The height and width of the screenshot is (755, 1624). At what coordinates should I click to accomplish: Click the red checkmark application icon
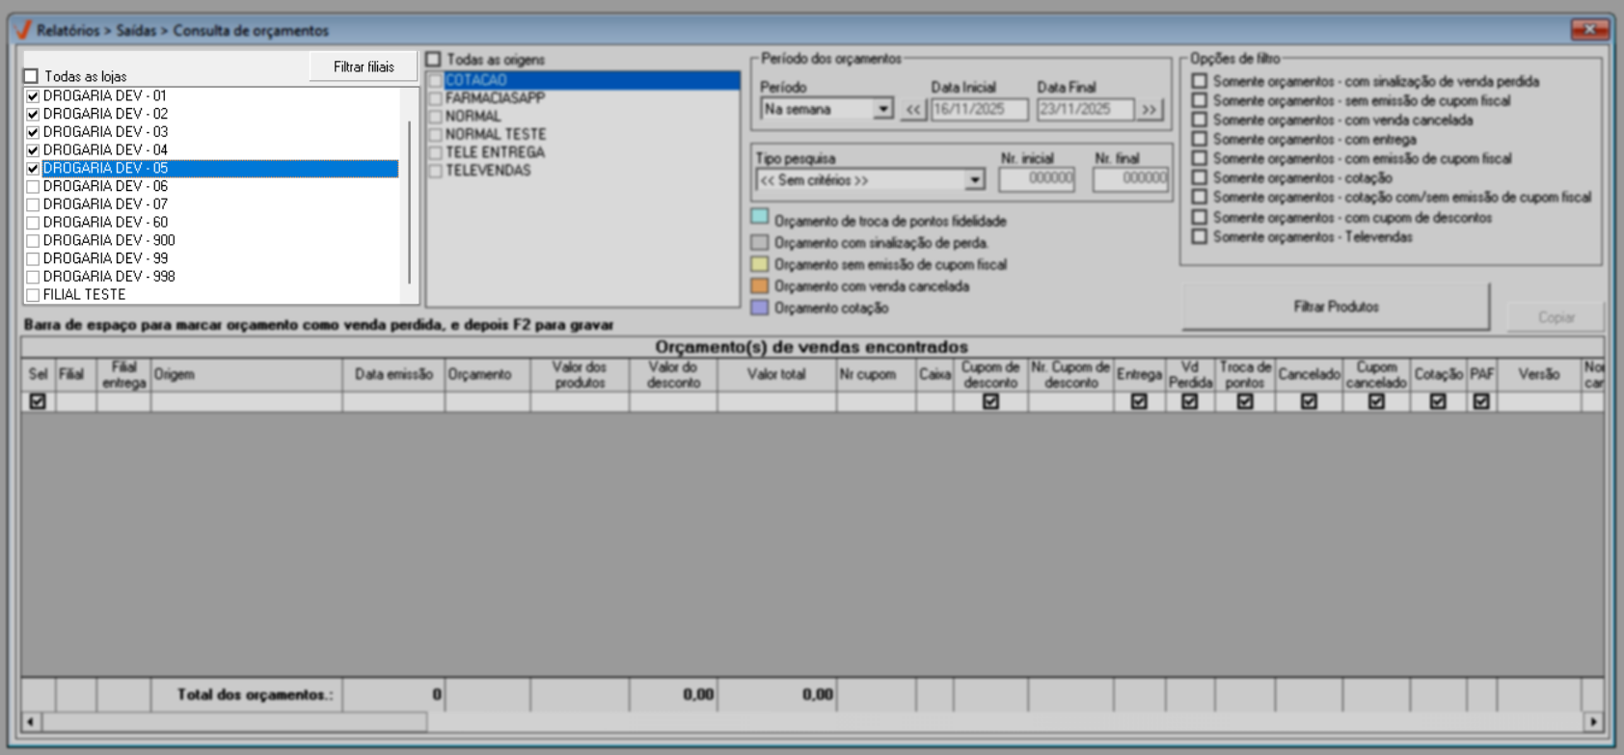[24, 30]
